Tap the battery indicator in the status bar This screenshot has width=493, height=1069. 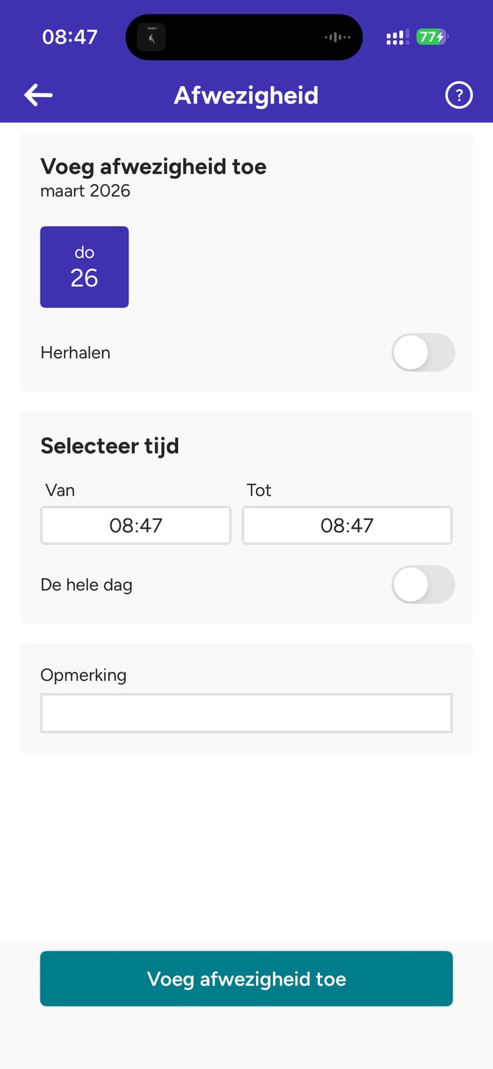(432, 37)
